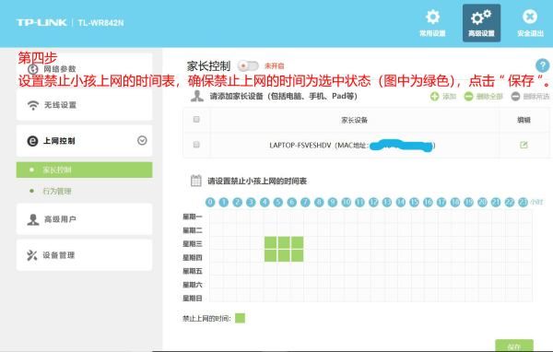Image resolution: width=553 pixels, height=352 pixels.
Task: Toggle green 星期四 cell between hours 4 and 5
Action: (270, 256)
